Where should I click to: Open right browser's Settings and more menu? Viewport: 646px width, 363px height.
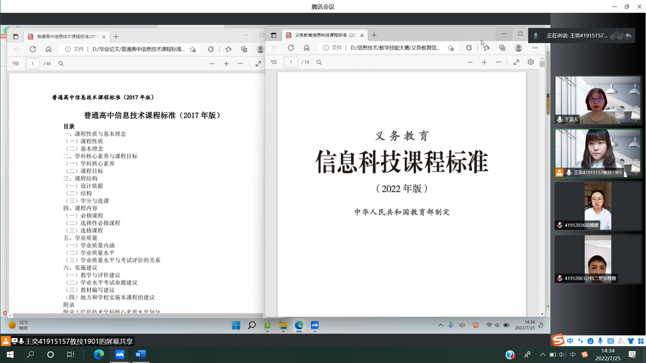(535, 48)
